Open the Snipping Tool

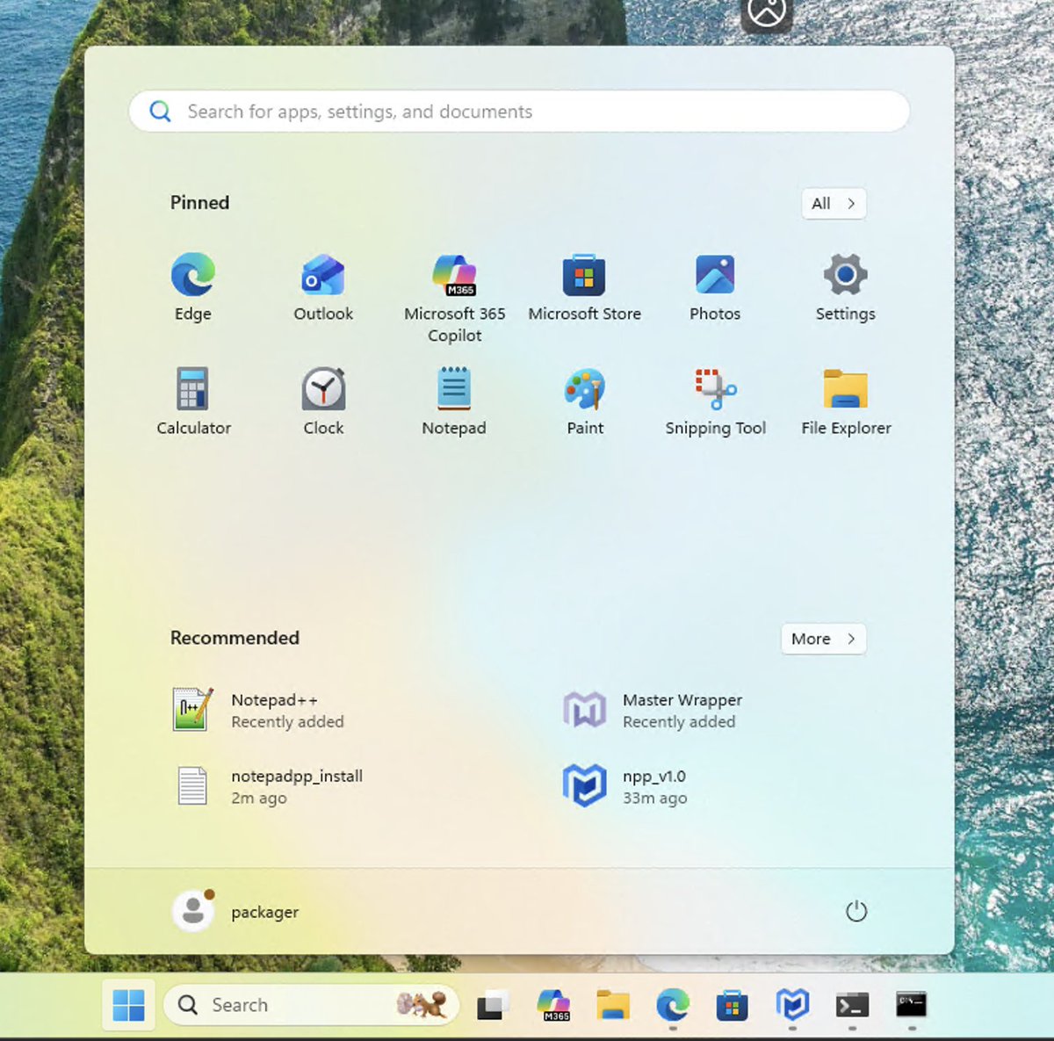click(x=715, y=402)
